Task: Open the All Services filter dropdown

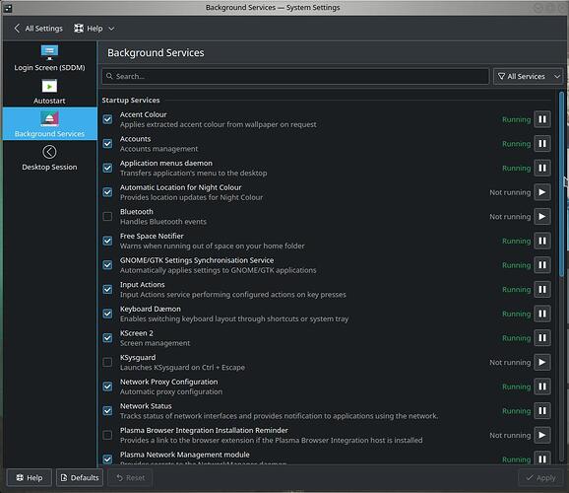Action: coord(528,76)
